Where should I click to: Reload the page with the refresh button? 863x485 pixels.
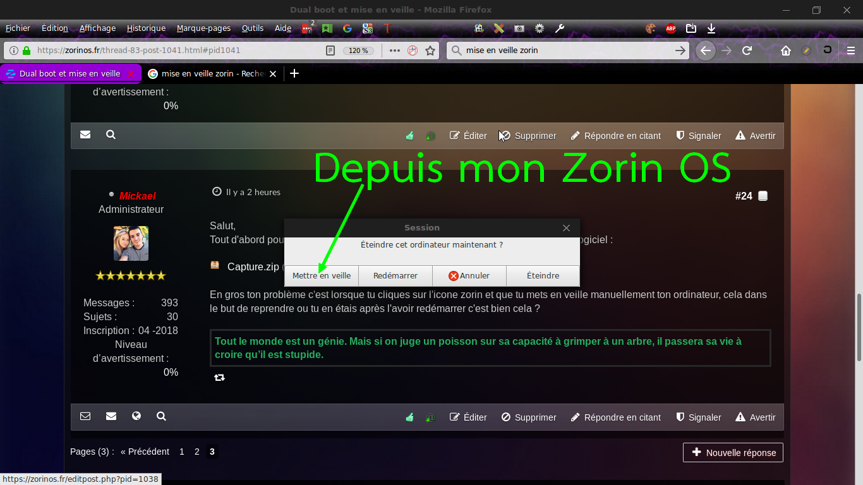coord(747,51)
